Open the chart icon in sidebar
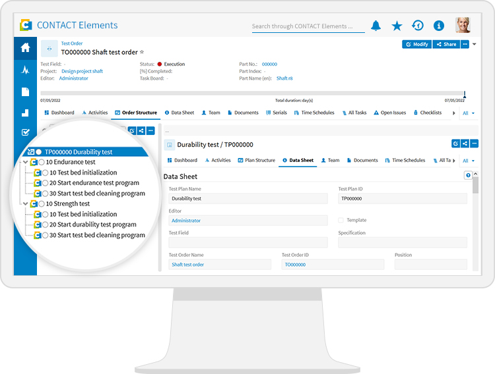Screen dimensions: 495x374 [25, 113]
